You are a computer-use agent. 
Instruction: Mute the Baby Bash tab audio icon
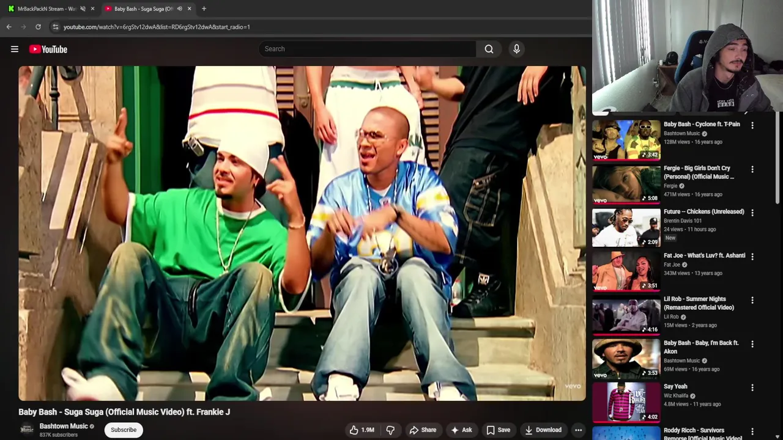tap(179, 9)
